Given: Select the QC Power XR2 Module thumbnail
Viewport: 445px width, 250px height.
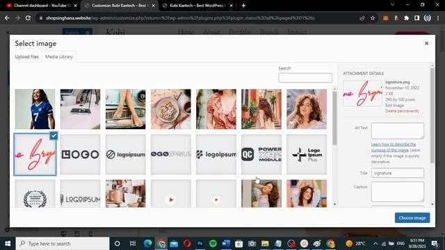Looking at the screenshot, I should tap(261, 154).
